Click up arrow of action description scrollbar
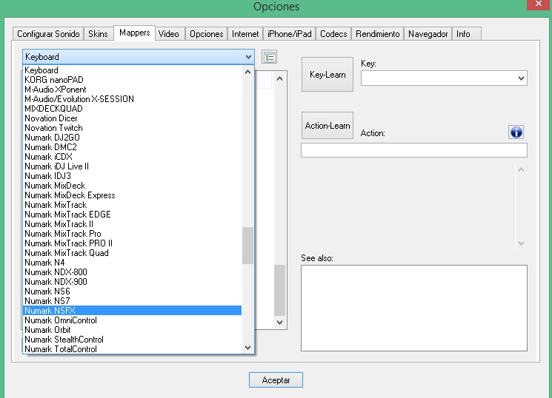This screenshot has height=398, width=552. click(x=521, y=169)
